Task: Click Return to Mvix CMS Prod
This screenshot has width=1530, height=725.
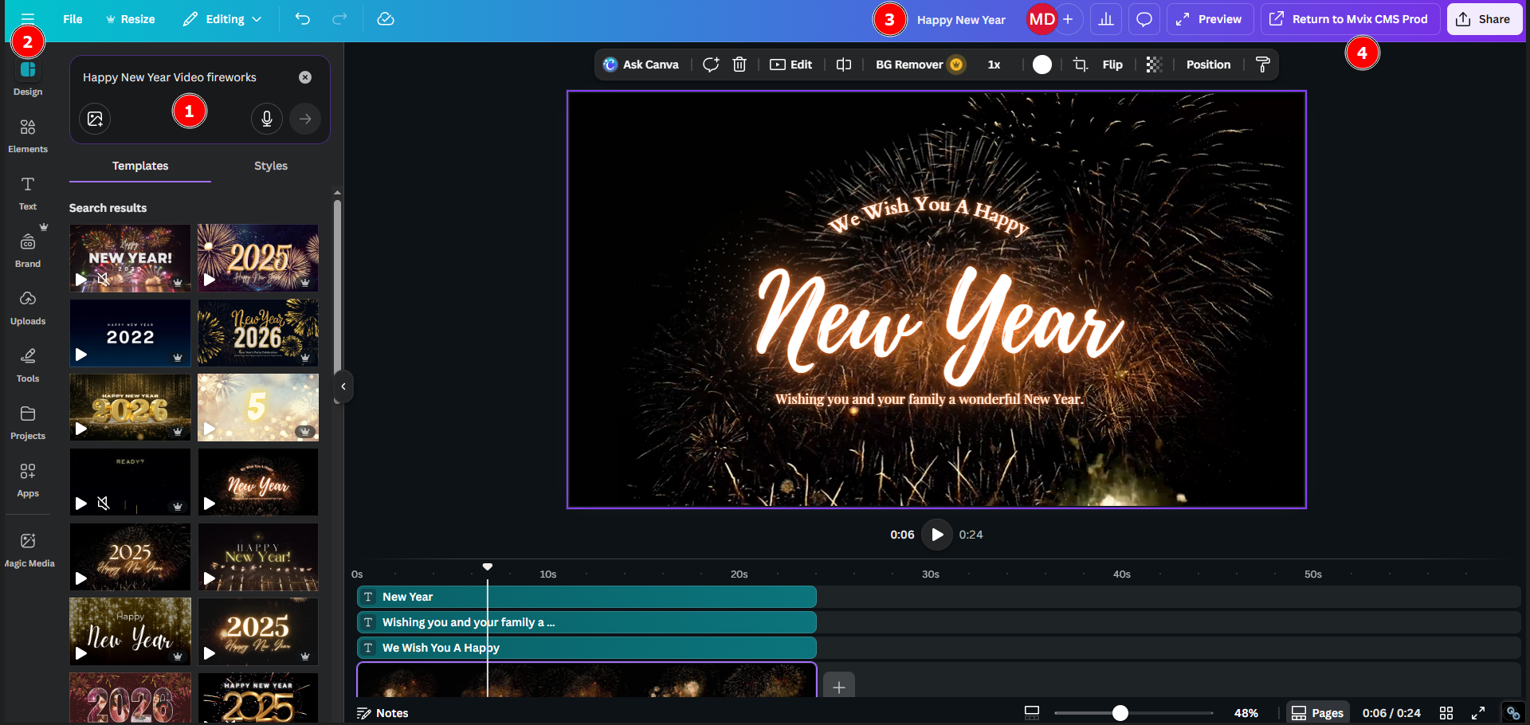Action: pos(1350,19)
